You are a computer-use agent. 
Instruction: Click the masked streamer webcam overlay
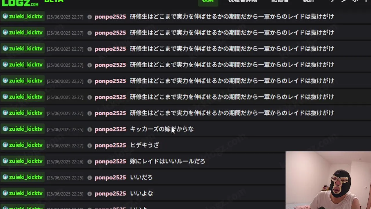[x=328, y=180]
